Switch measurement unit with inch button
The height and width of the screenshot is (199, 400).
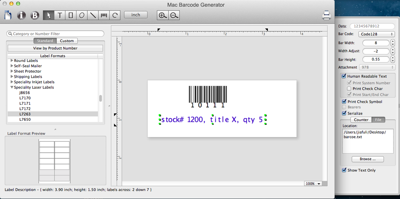[136, 15]
